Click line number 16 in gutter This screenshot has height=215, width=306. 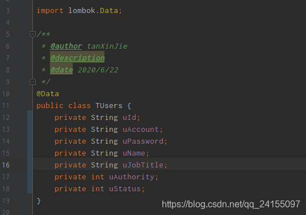[6, 165]
